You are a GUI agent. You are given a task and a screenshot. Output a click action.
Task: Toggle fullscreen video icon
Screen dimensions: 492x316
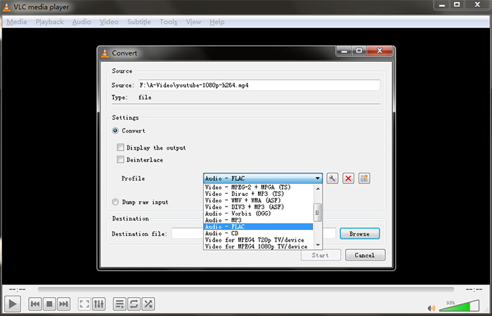point(84,304)
